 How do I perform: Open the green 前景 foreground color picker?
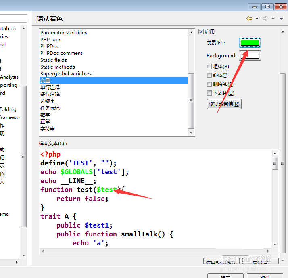[250, 43]
